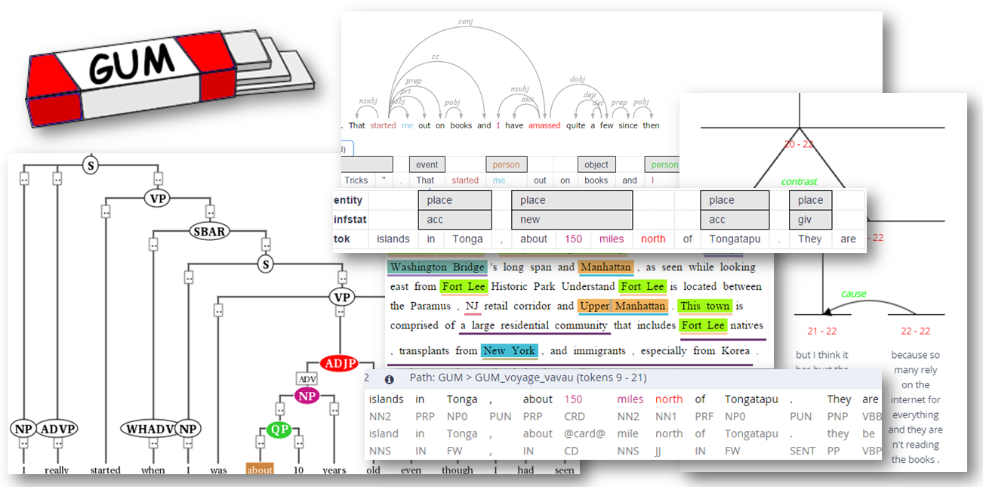
Task: Click the highlighted 'Upper Manhattan' entity
Action: coord(623,306)
